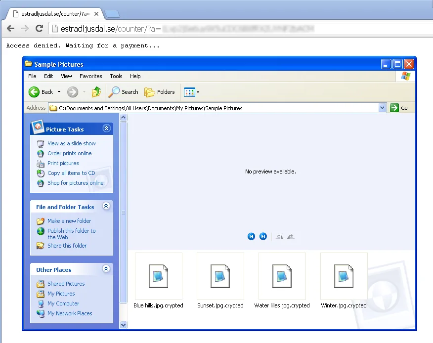Rotate preview image clockwise icon
The width and height of the screenshot is (433, 343).
(279, 237)
